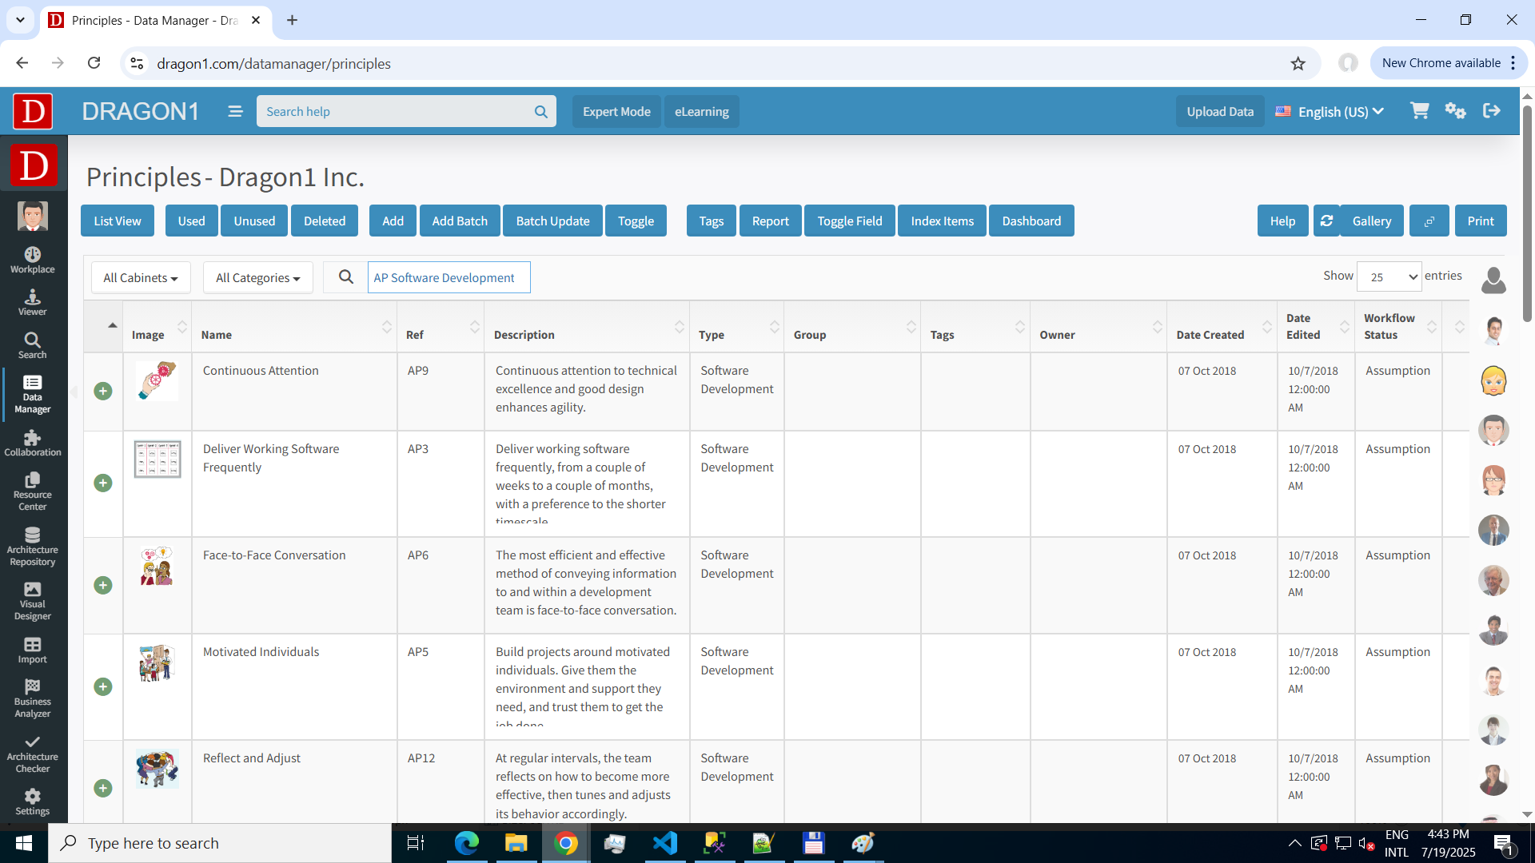This screenshot has height=863, width=1535.
Task: Click the Help button
Action: pos(1282,221)
